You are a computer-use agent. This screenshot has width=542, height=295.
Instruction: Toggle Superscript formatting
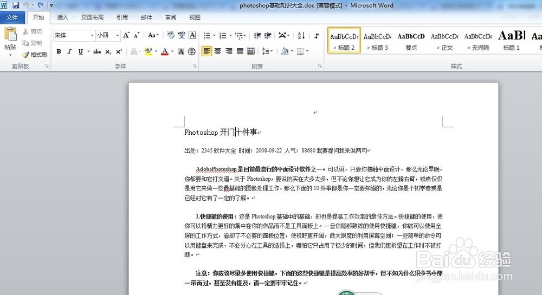119,51
